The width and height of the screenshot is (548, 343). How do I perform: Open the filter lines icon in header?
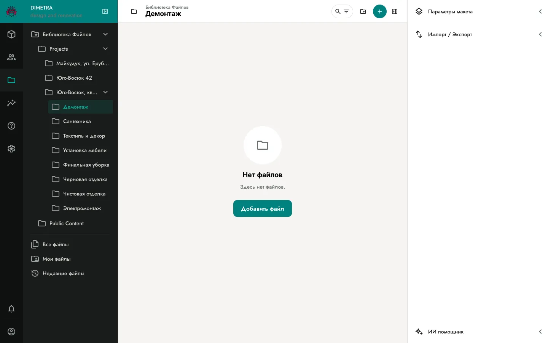coord(346,11)
